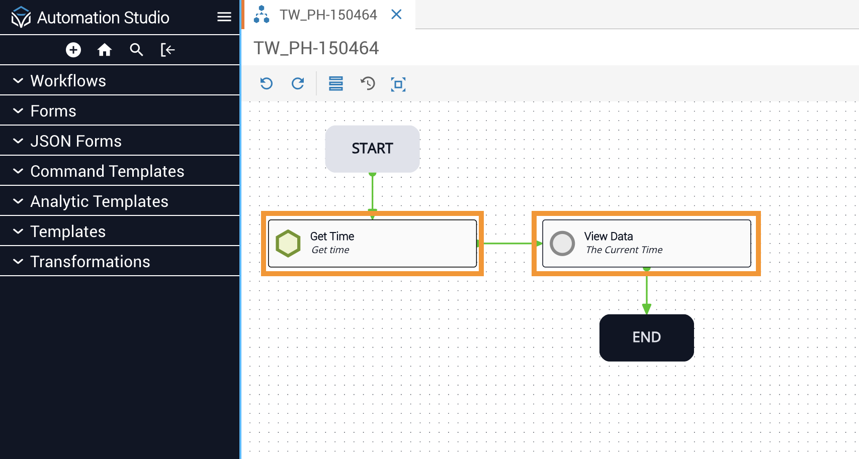Switch to TW_PH-150464 tab
The width and height of the screenshot is (859, 459).
[x=328, y=15]
